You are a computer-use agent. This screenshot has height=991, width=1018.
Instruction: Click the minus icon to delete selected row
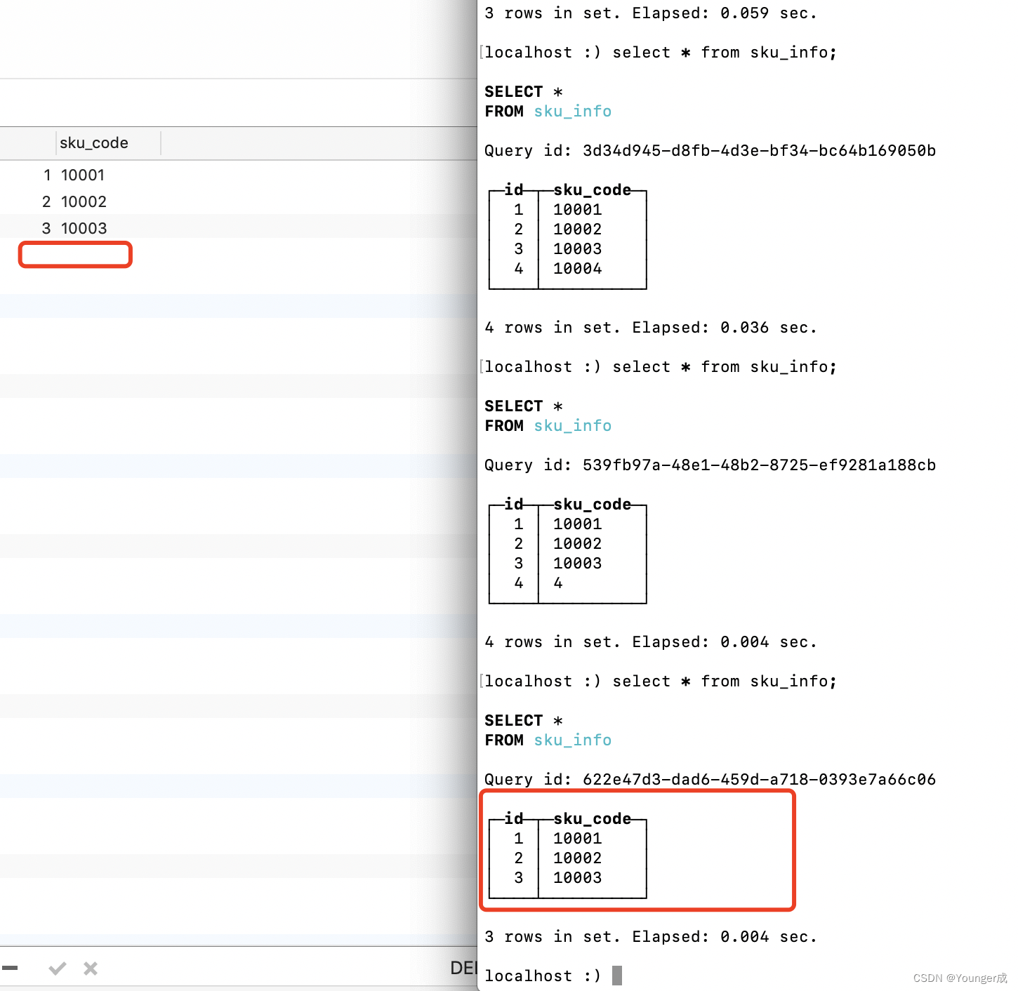point(11,966)
